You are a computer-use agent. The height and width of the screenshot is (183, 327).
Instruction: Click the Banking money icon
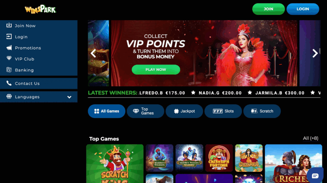9,70
